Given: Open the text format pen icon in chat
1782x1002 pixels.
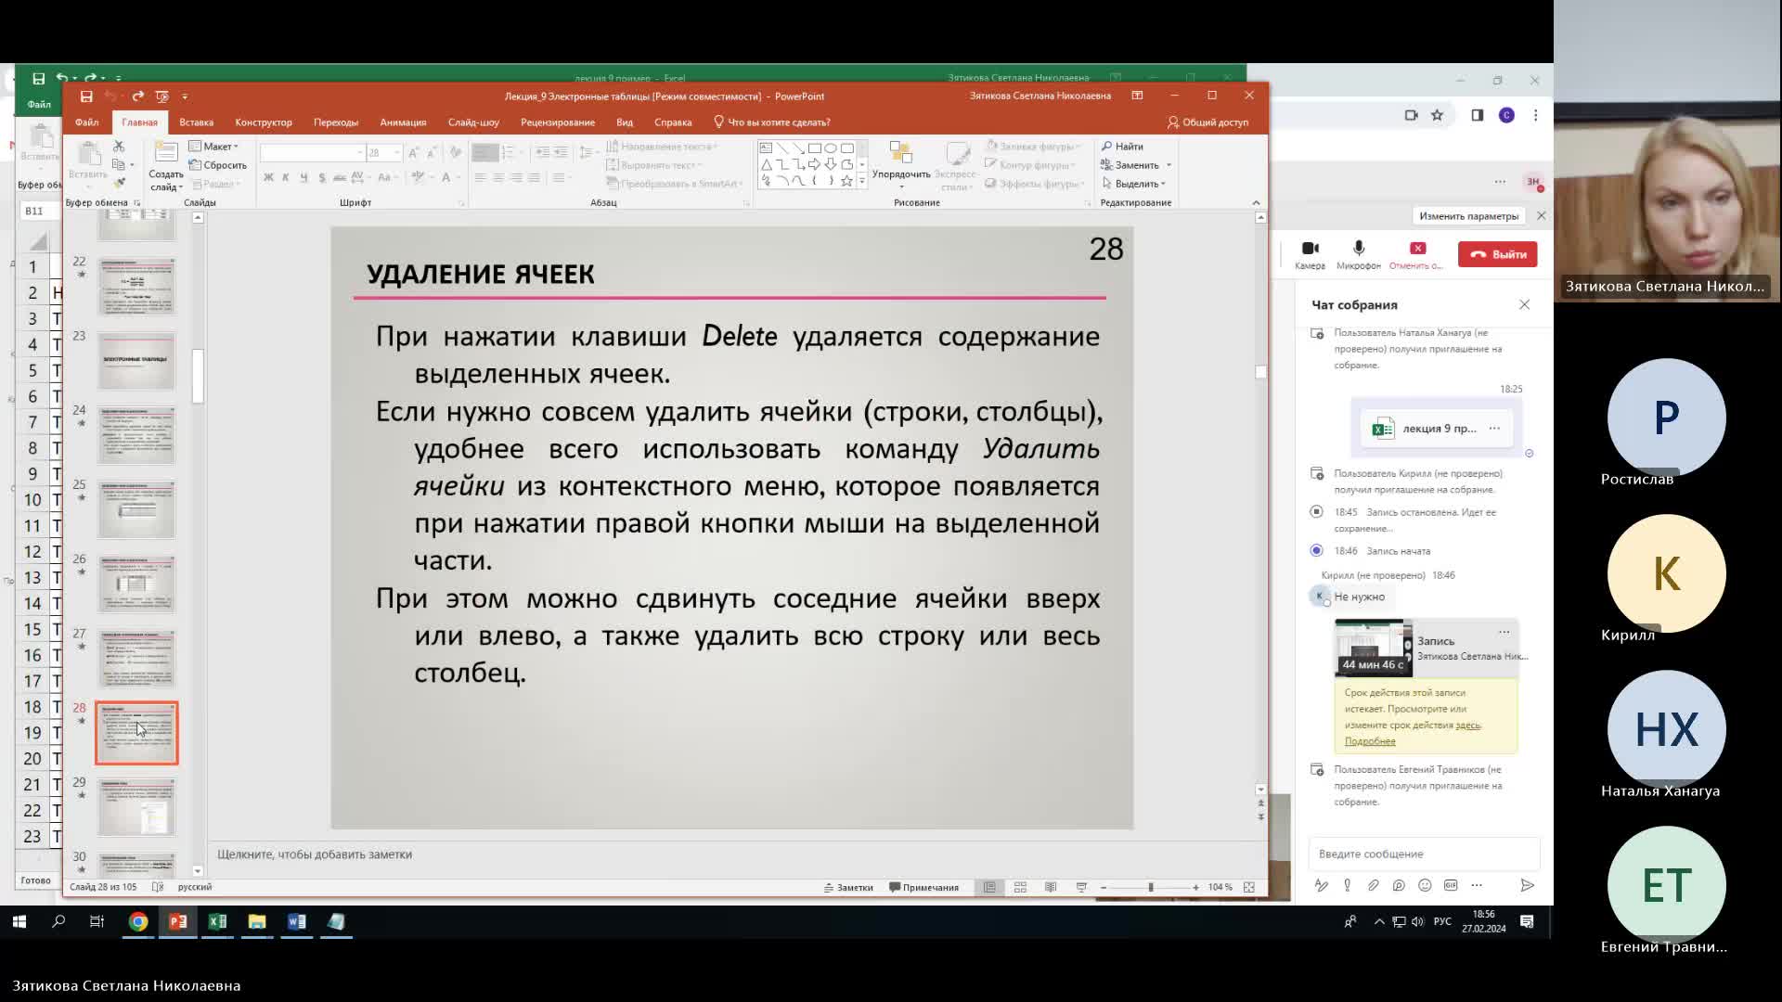Looking at the screenshot, I should pyautogui.click(x=1321, y=885).
